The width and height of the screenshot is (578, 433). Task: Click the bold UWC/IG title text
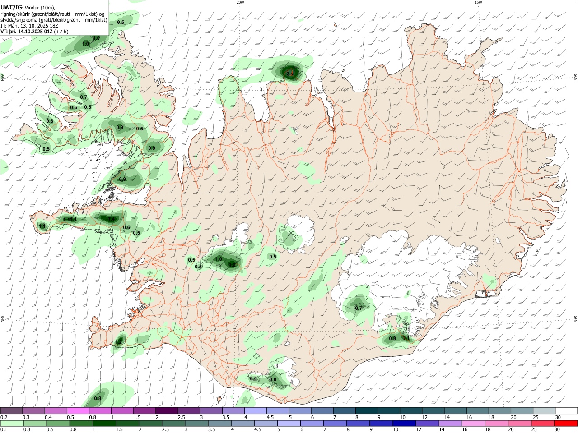pyautogui.click(x=11, y=7)
